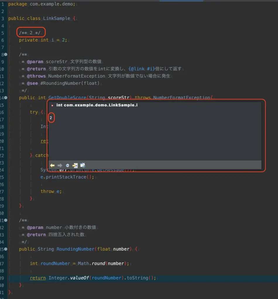The height and width of the screenshot is (299, 278).
Task: Click the '2' text in hover body
Action: tap(51, 118)
